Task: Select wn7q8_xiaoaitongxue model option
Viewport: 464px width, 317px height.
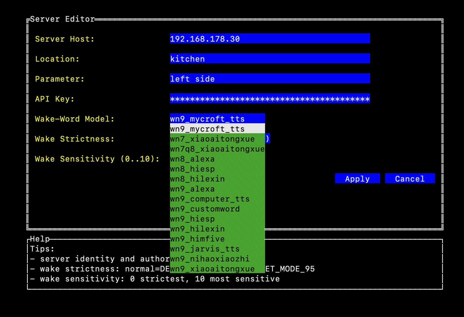Action: 217,149
